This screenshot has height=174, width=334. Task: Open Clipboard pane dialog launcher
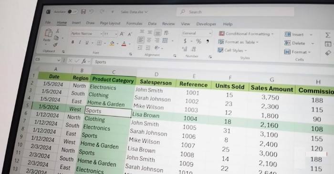63,51
